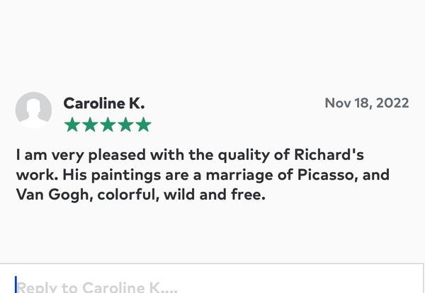Click the phrase wild and free
Image resolution: width=425 pixels, height=293 pixels.
point(215,195)
